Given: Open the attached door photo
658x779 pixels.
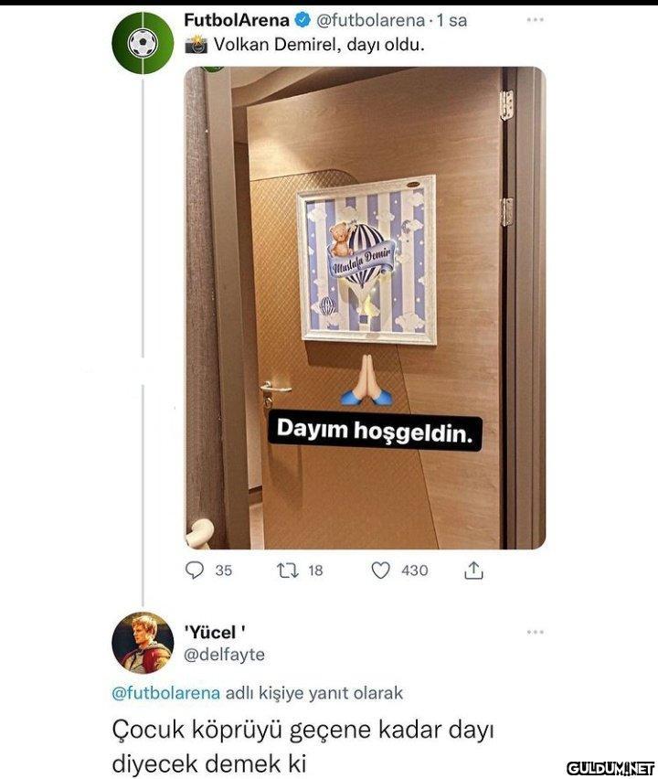Looking at the screenshot, I should (x=366, y=308).
